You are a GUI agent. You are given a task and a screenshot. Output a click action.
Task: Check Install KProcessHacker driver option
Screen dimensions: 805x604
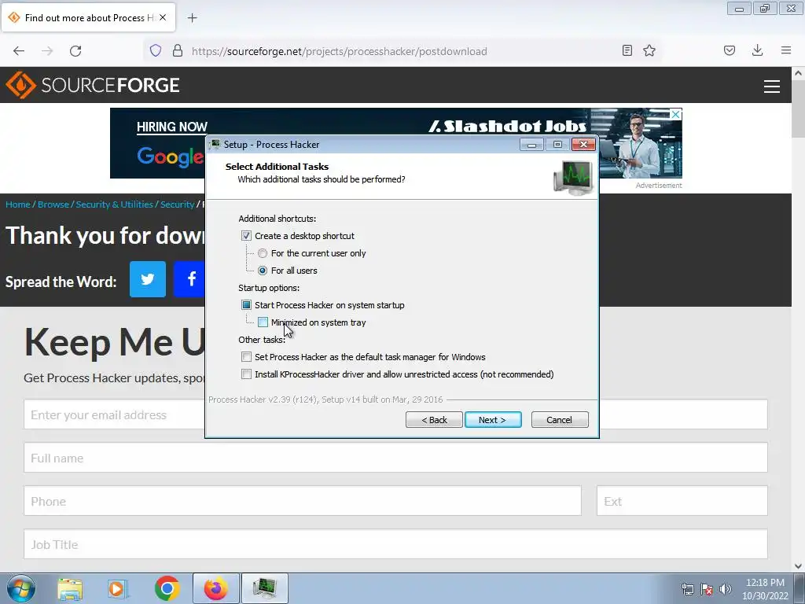click(246, 374)
